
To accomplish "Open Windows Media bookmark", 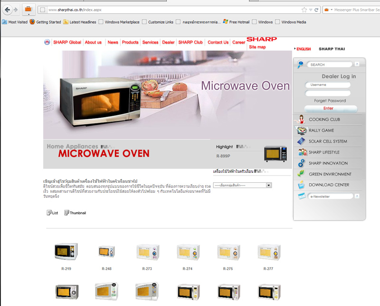I will coord(291,22).
